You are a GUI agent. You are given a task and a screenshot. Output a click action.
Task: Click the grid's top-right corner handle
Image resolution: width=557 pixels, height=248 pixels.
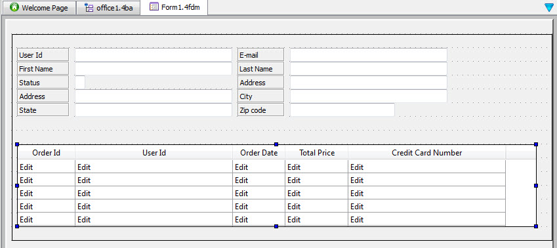536,144
